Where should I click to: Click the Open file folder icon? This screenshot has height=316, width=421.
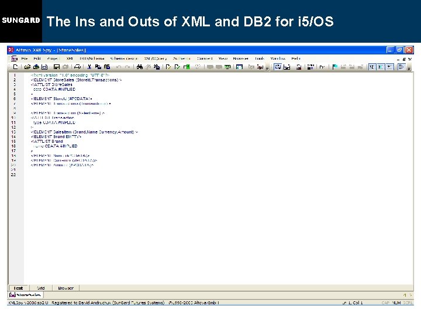[27, 67]
